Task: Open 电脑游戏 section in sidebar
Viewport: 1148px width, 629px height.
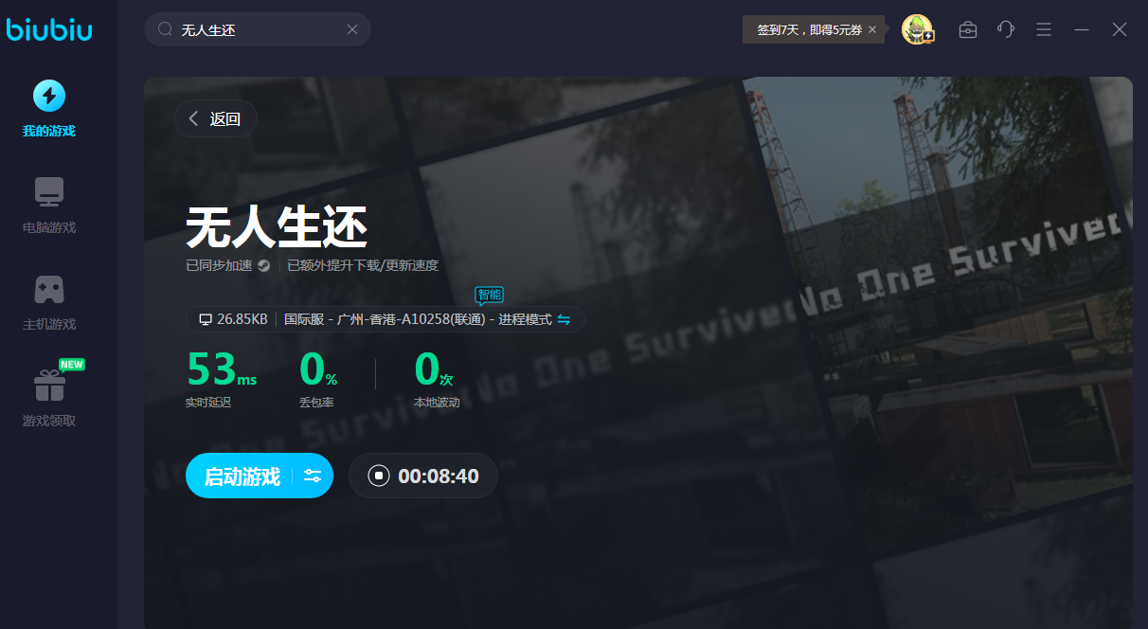Action: pos(49,193)
